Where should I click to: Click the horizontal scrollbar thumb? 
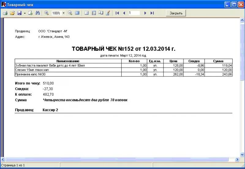(x=117, y=159)
